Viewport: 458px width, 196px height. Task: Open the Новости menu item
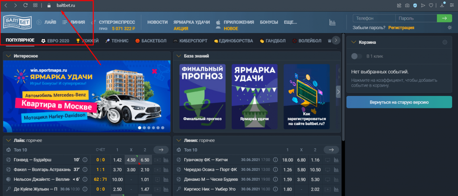coord(157,22)
